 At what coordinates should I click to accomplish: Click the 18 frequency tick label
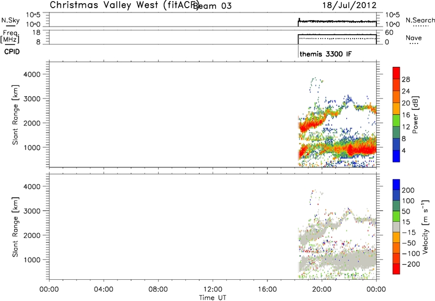coord(36,33)
